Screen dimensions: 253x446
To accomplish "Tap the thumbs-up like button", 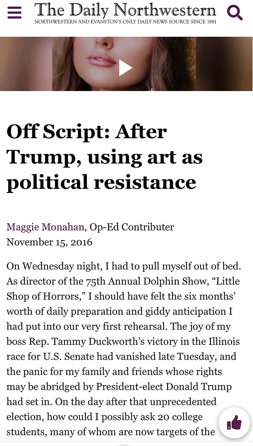I will (234, 423).
